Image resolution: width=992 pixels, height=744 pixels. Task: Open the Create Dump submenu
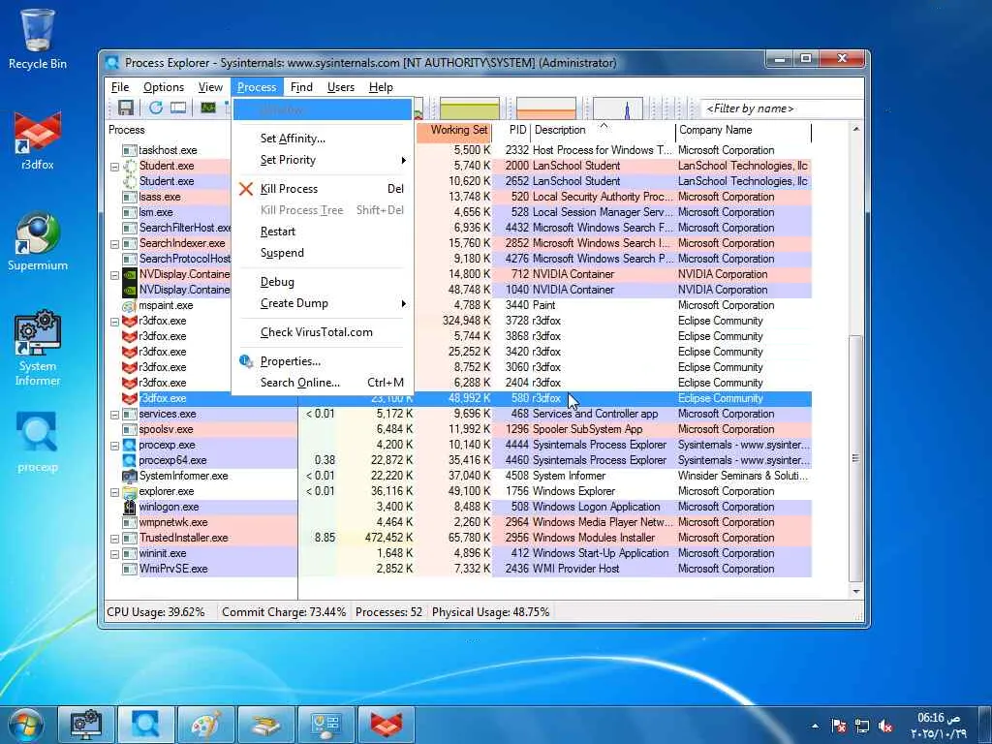[x=323, y=303]
